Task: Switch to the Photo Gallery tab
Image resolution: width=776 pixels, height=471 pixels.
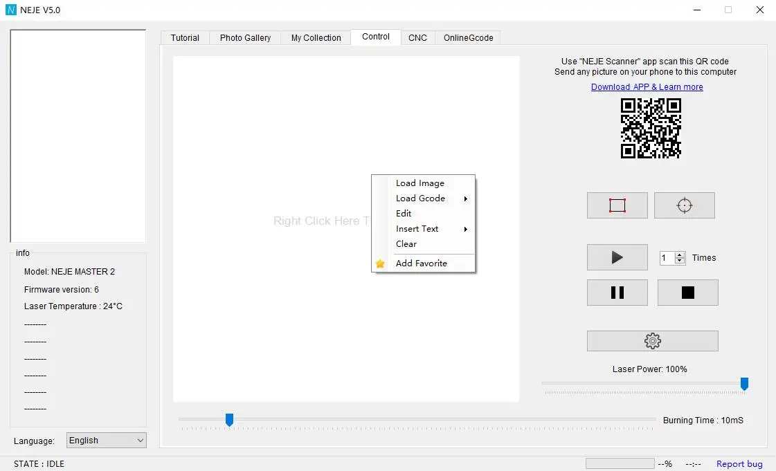Action: [x=245, y=38]
